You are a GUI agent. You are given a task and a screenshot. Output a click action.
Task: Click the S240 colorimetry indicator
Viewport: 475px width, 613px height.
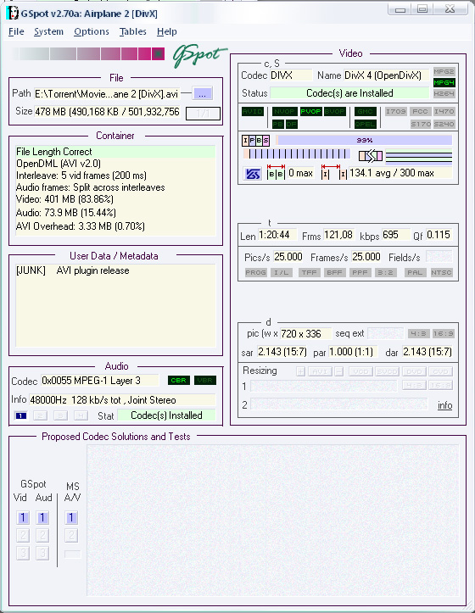pos(444,125)
